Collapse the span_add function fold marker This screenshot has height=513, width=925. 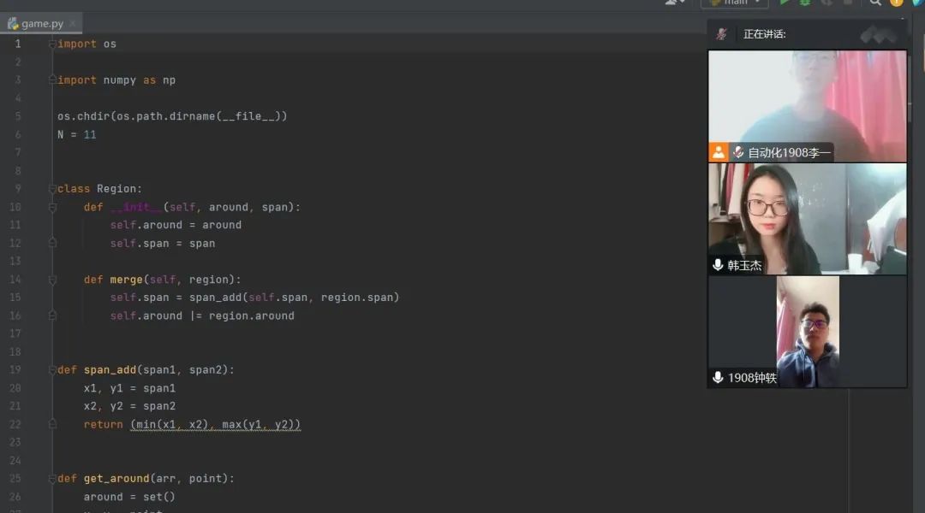(x=52, y=370)
